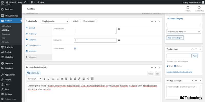The height and width of the screenshot is (102, 205).
Task: Click the insert link icon
Action: (79, 79)
